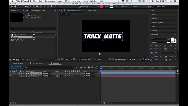Click the new composition icon in Project panel
Image resolution: width=188 pixels, height=106 pixels.
[17, 59]
